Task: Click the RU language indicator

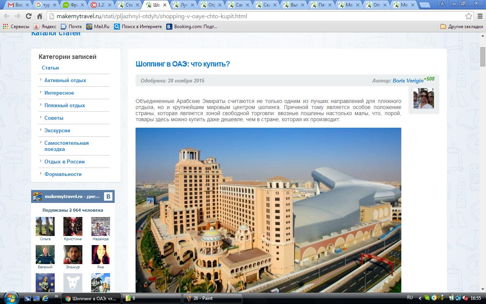Action: 410,298
